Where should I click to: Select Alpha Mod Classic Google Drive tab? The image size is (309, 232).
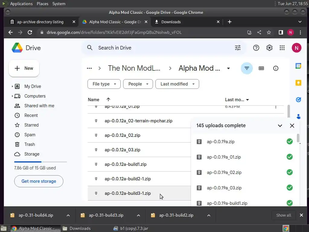pyautogui.click(x=115, y=22)
